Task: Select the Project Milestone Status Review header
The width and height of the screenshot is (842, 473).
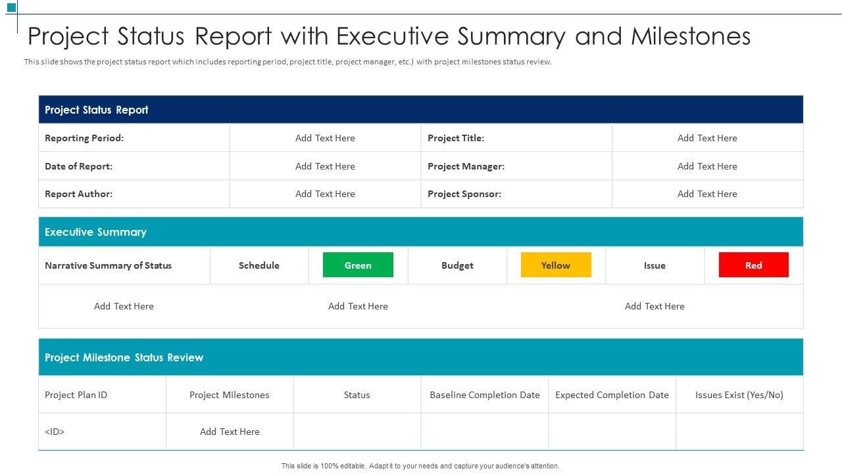Action: pos(421,357)
